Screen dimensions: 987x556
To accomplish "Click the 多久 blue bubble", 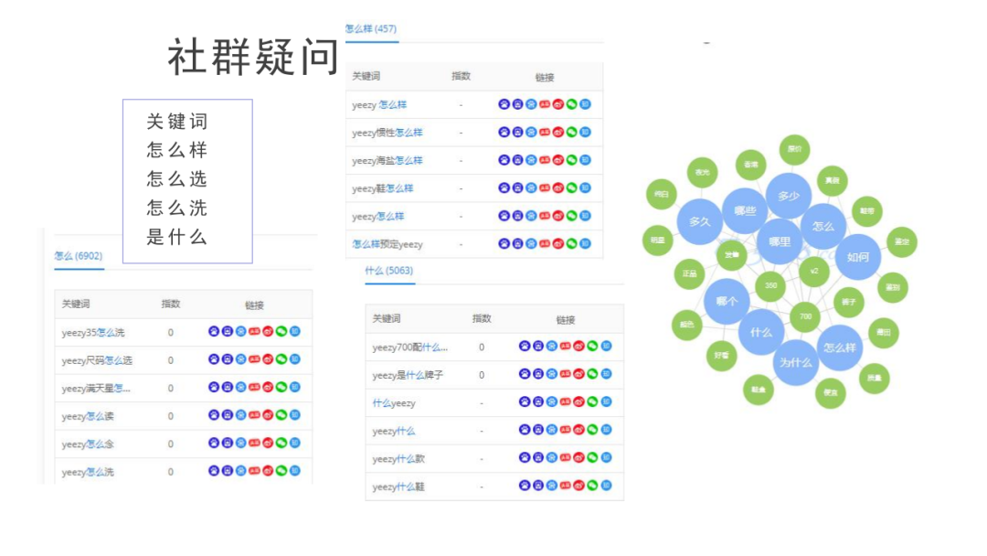I will 699,221.
